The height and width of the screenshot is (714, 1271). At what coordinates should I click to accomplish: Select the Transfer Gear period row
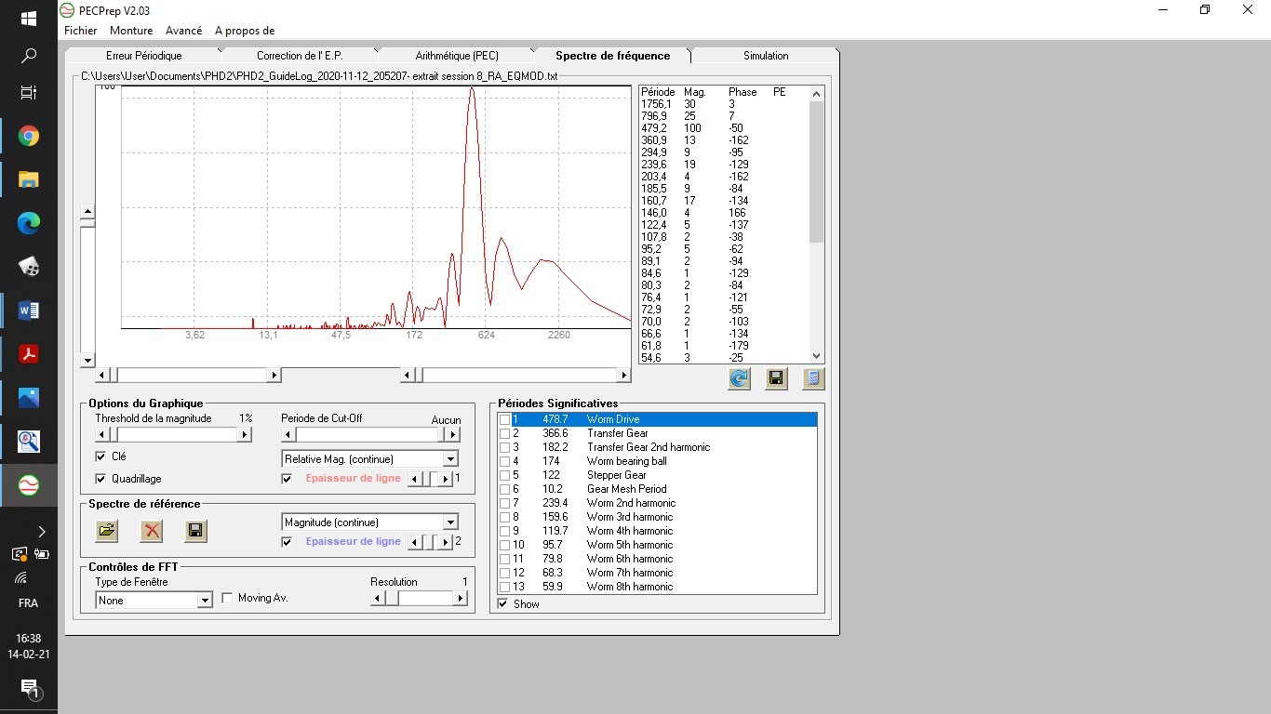point(657,433)
